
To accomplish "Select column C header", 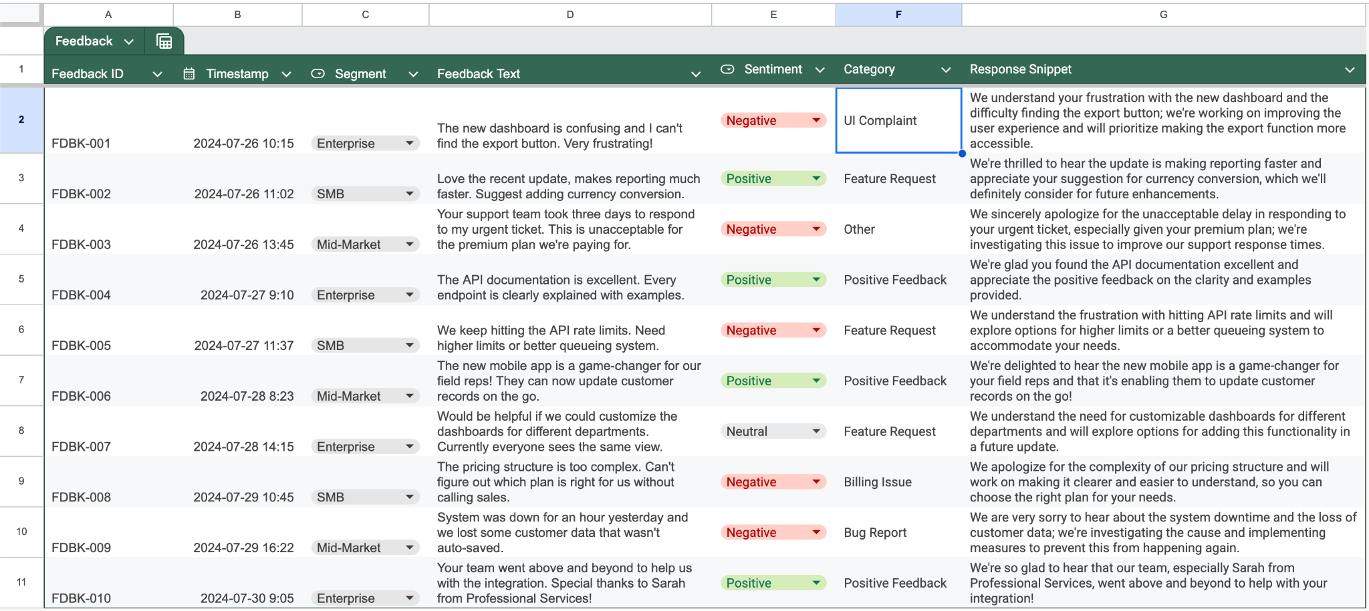I will [366, 15].
